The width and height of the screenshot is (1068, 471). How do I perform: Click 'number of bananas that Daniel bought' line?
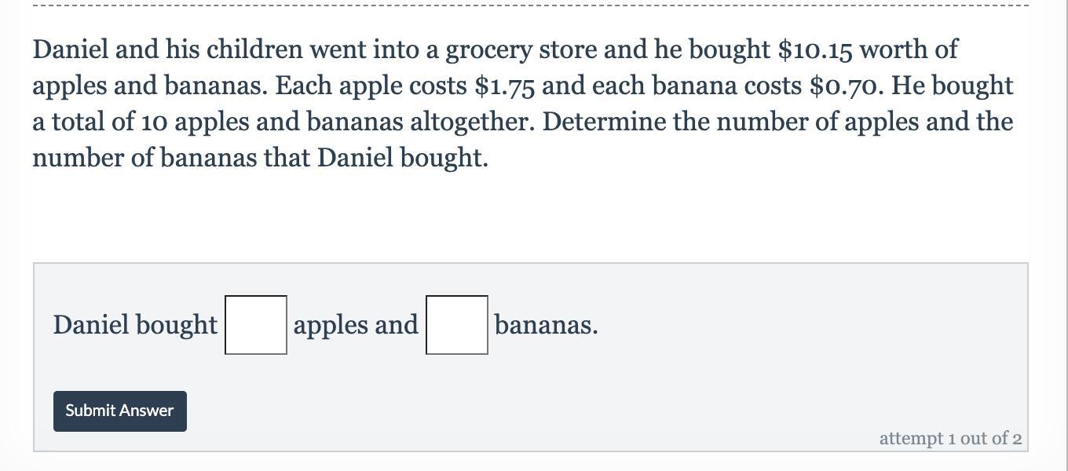pos(260,158)
